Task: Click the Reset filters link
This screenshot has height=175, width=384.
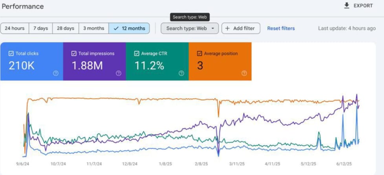Action: tap(281, 28)
